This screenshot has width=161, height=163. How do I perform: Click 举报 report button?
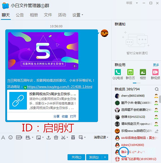click(x=129, y=3)
